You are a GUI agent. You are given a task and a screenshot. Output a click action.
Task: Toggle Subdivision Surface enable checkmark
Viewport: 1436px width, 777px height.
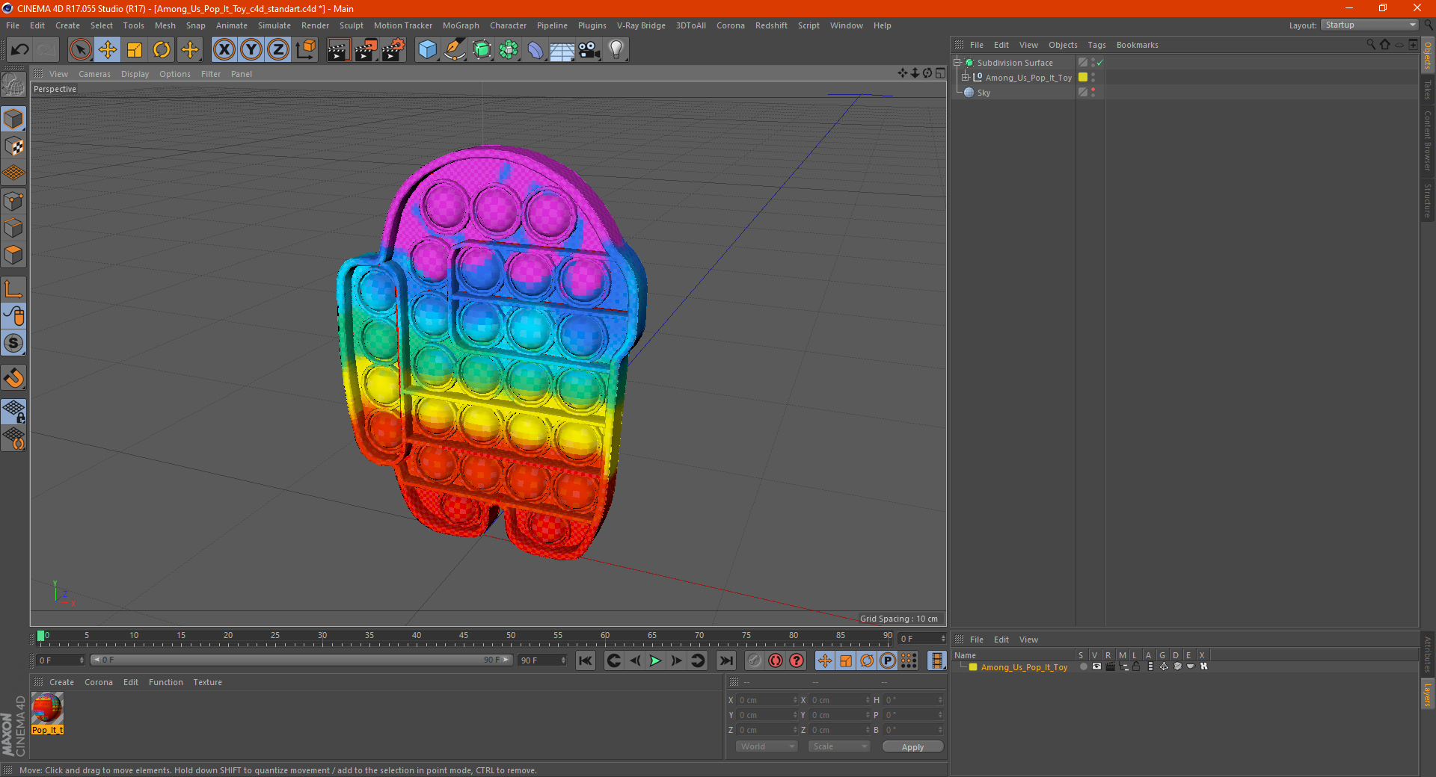(x=1100, y=63)
